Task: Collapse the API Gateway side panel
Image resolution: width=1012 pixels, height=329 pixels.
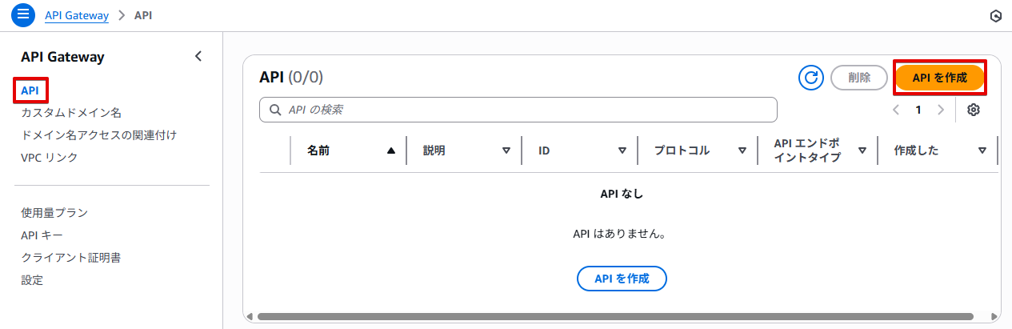Action: pos(198,56)
